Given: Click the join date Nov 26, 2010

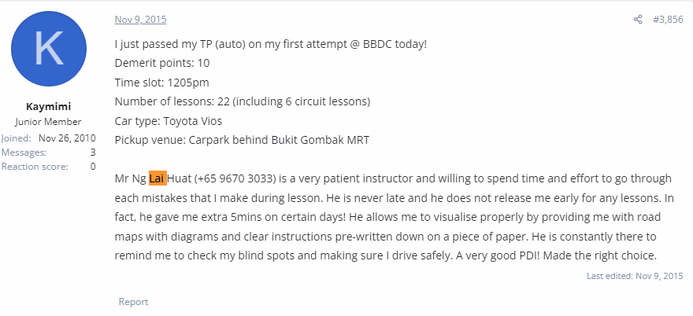Looking at the screenshot, I should (x=67, y=138).
